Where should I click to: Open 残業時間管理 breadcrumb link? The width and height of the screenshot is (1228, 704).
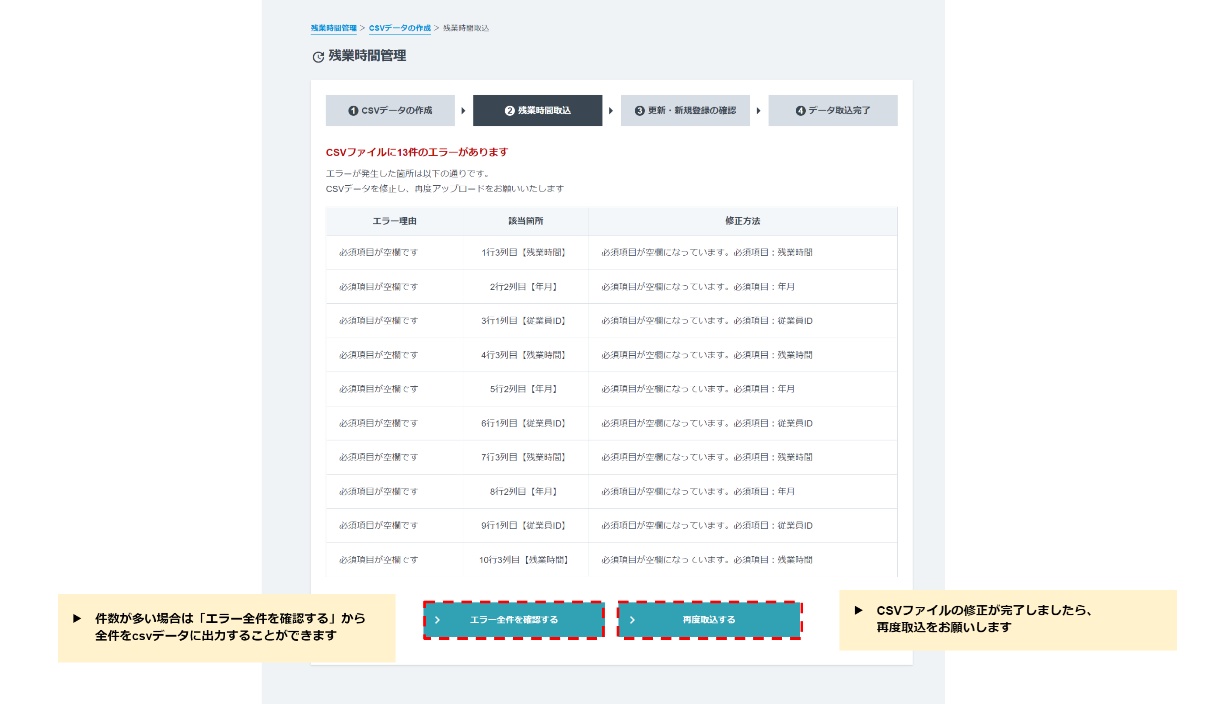pos(333,28)
